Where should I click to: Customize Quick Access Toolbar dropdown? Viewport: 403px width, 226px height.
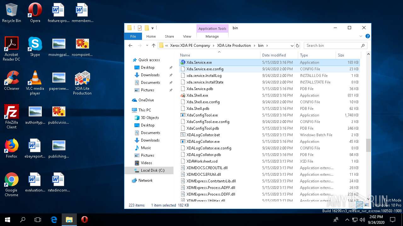click(x=152, y=28)
